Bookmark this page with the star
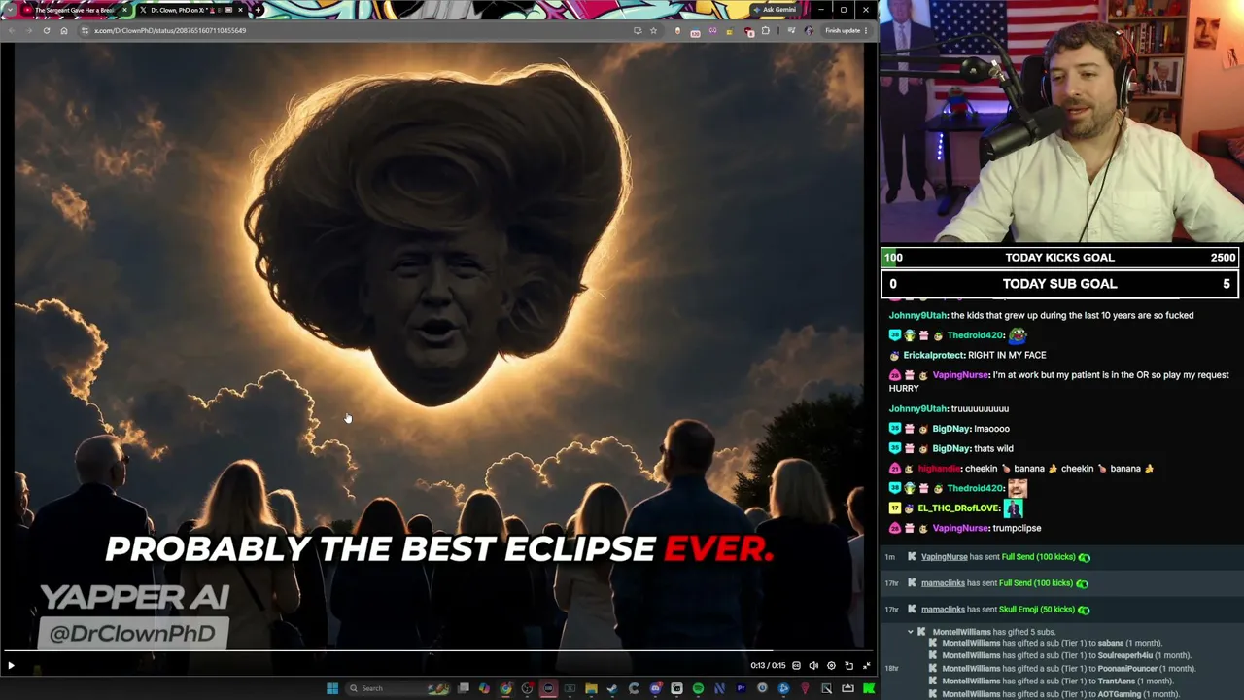 click(653, 31)
